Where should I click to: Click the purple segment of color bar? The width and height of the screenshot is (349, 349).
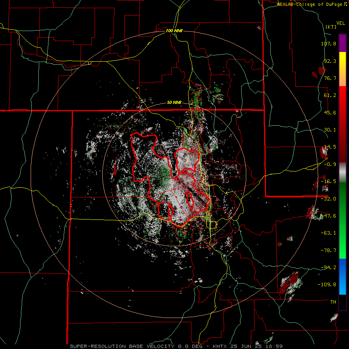[342, 43]
